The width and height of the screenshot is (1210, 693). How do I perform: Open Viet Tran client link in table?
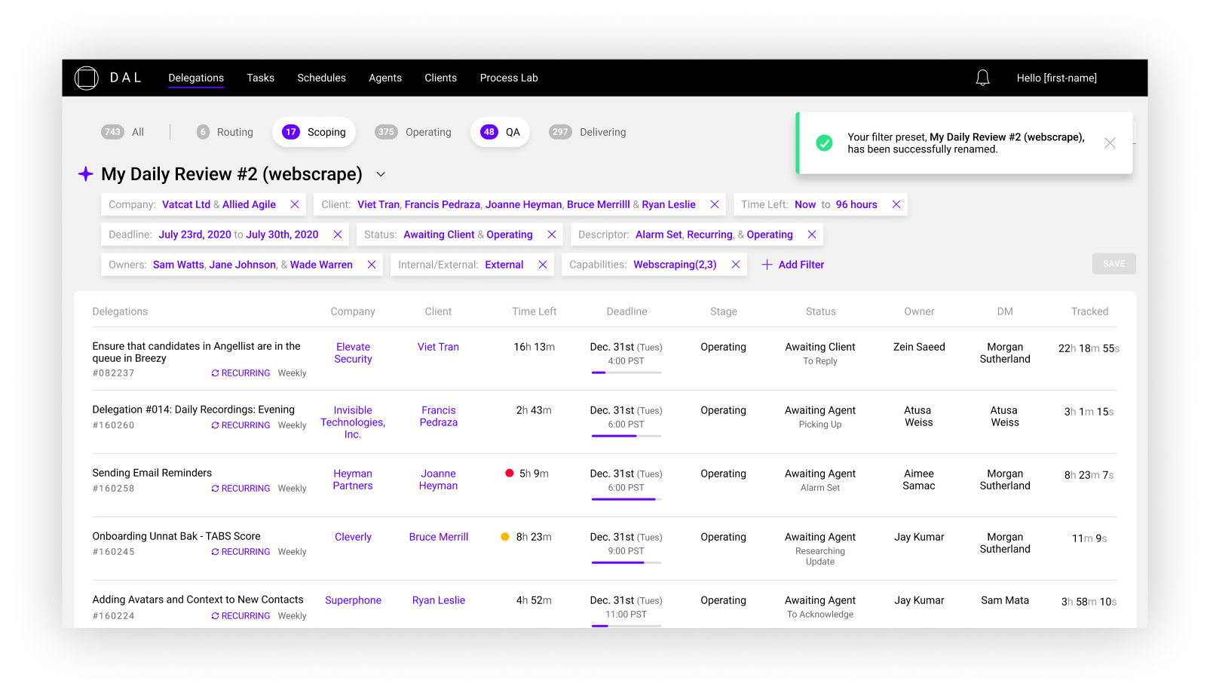438,347
